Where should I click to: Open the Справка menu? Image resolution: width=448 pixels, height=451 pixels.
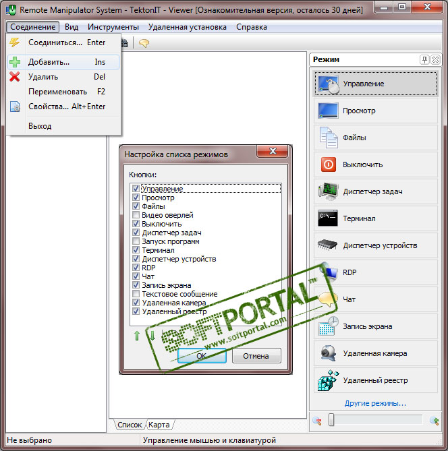[252, 27]
